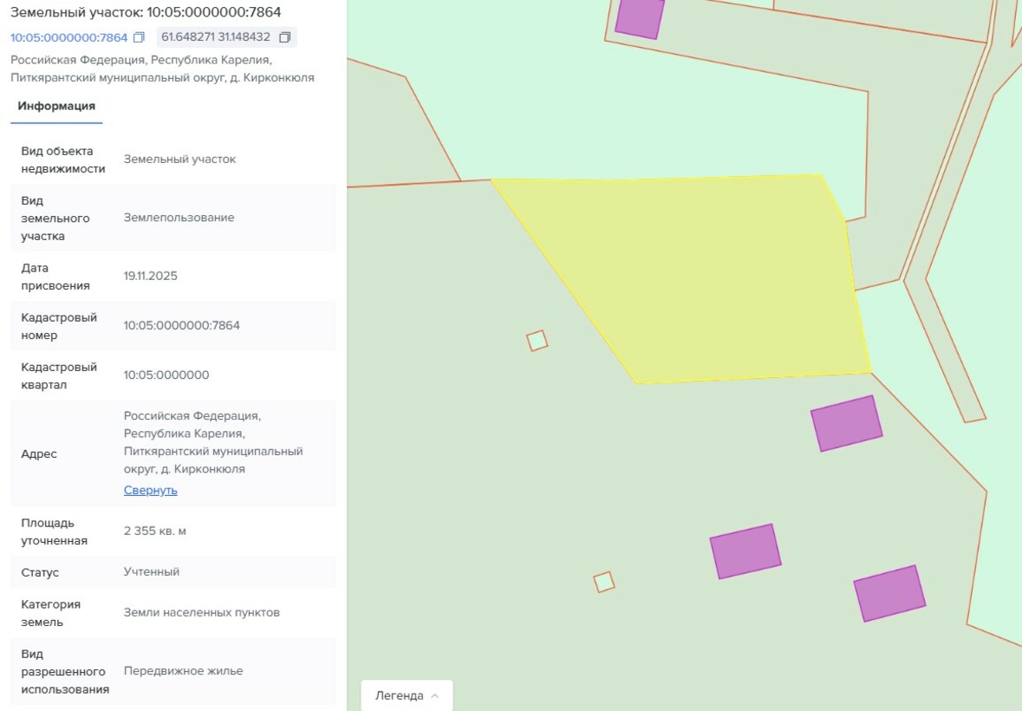This screenshot has width=1022, height=711.
Task: Select the small square outline left of the yellow parcel
Action: click(x=537, y=341)
